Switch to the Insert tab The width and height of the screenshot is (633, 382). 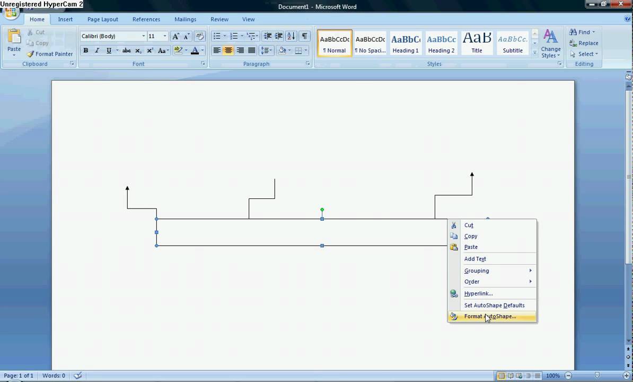pyautogui.click(x=65, y=20)
